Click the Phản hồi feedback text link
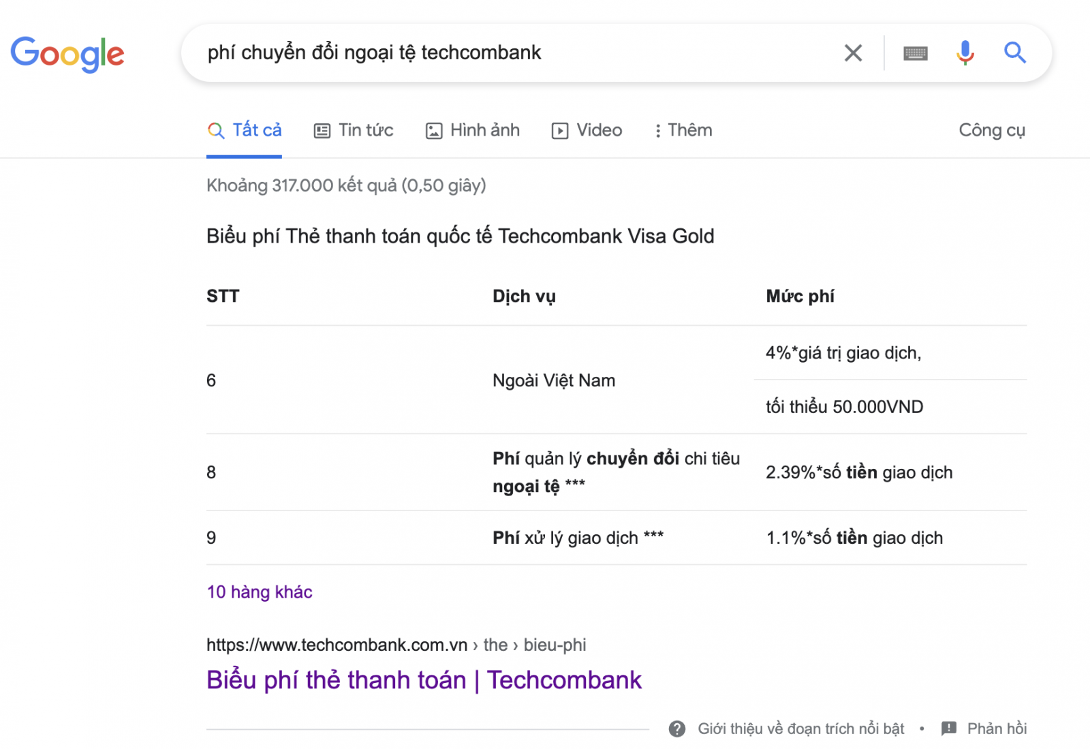Screen dimensions: 1090x749 (x=997, y=729)
